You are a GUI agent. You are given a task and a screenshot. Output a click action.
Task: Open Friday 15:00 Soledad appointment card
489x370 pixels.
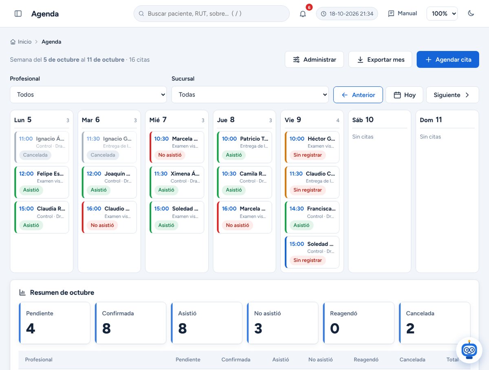coord(312,252)
